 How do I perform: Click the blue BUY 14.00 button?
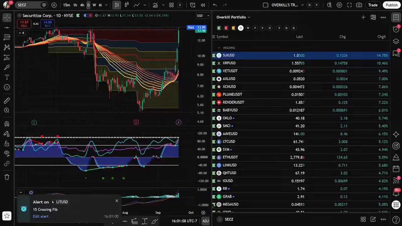(x=48, y=23)
